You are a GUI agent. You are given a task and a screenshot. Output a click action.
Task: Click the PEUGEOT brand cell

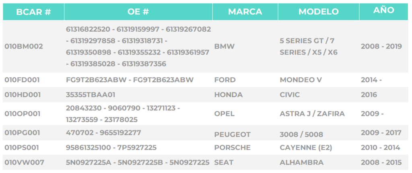(x=233, y=134)
